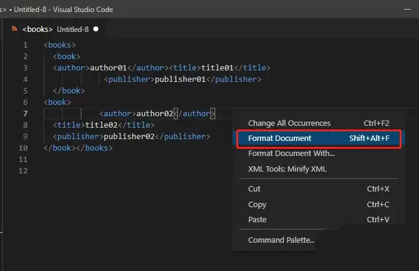Select Paste in the context menu

point(257,220)
